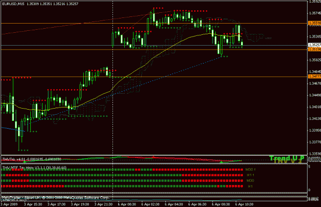The image size is (321, 207).
Task: Click the time axis label 3 Apr 21:30
Action: (x=104, y=204)
